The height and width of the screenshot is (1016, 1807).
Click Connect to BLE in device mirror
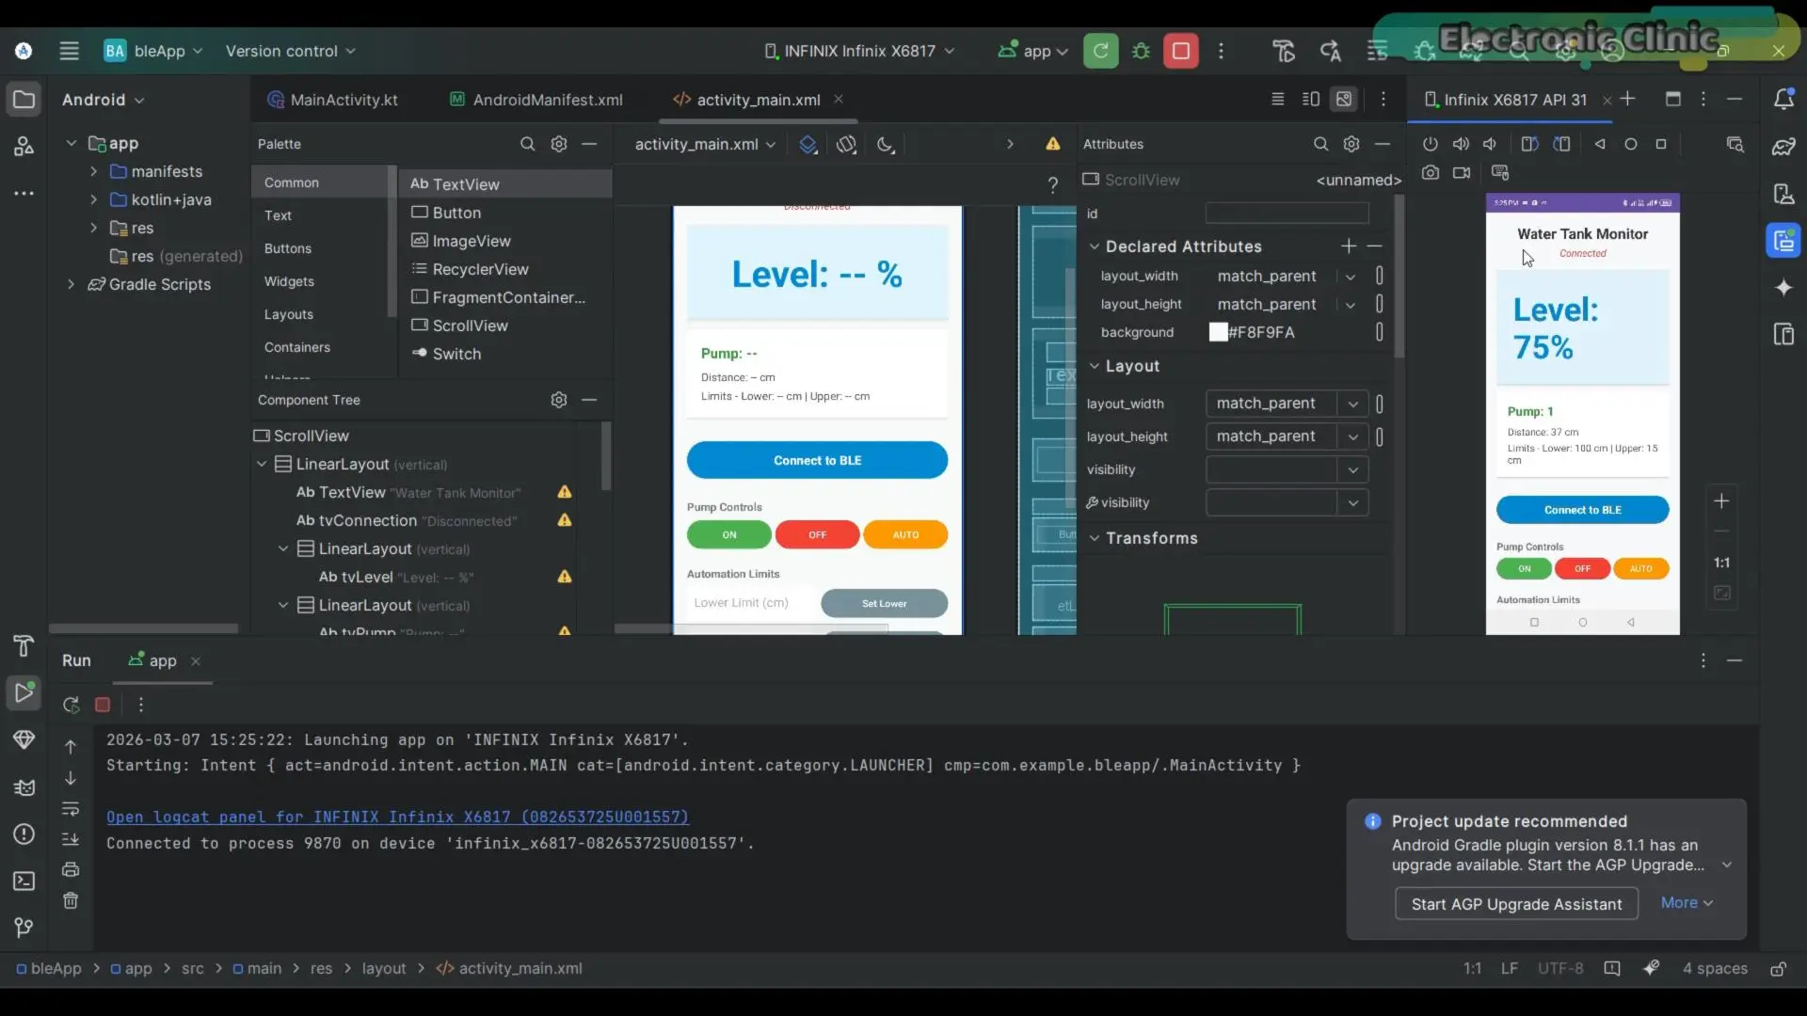click(1582, 510)
